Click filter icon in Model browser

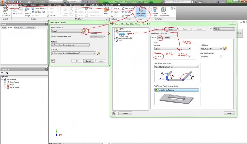[2, 73]
